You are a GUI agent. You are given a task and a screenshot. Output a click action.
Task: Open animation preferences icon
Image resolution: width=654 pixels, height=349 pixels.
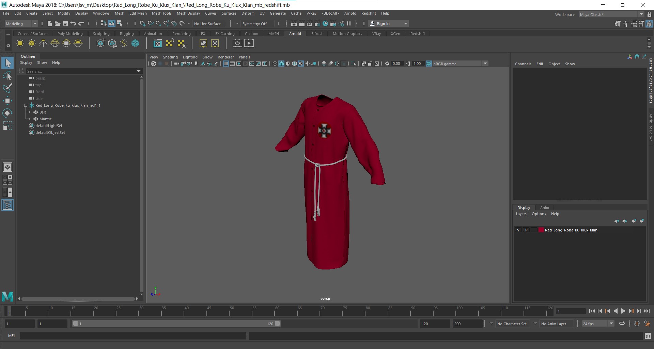647,324
